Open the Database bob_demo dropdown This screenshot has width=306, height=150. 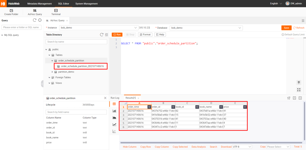point(206,28)
